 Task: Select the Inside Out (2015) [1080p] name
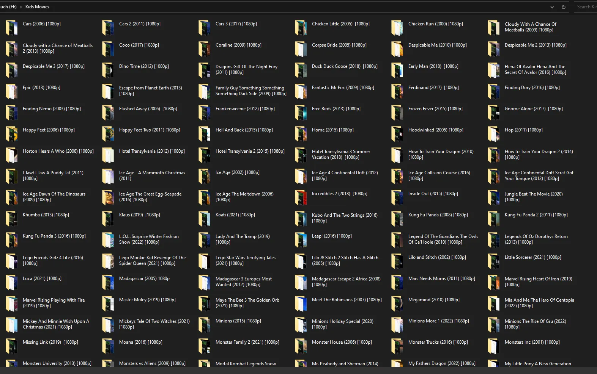(x=433, y=194)
